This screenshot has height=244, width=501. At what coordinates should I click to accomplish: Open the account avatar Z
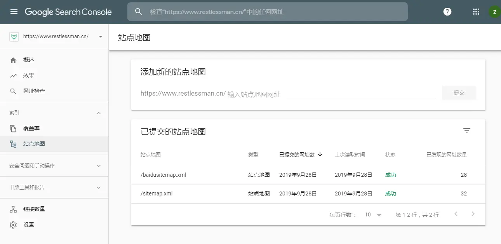[x=494, y=12]
